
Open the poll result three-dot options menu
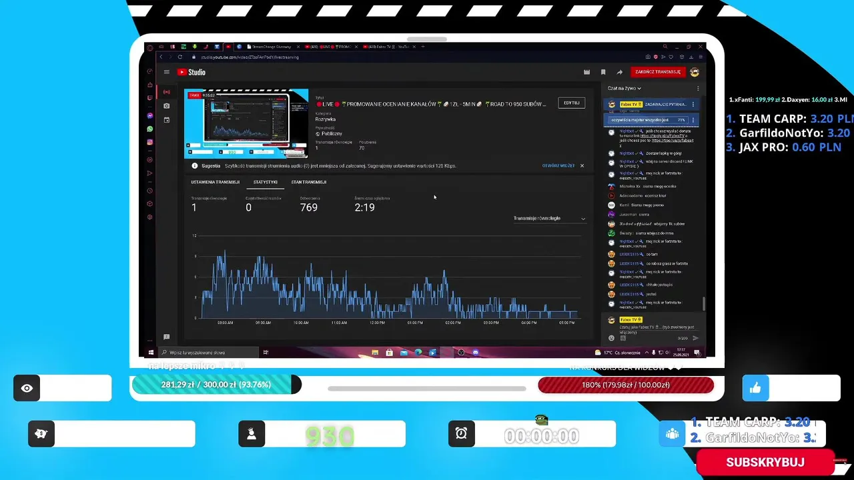(693, 120)
